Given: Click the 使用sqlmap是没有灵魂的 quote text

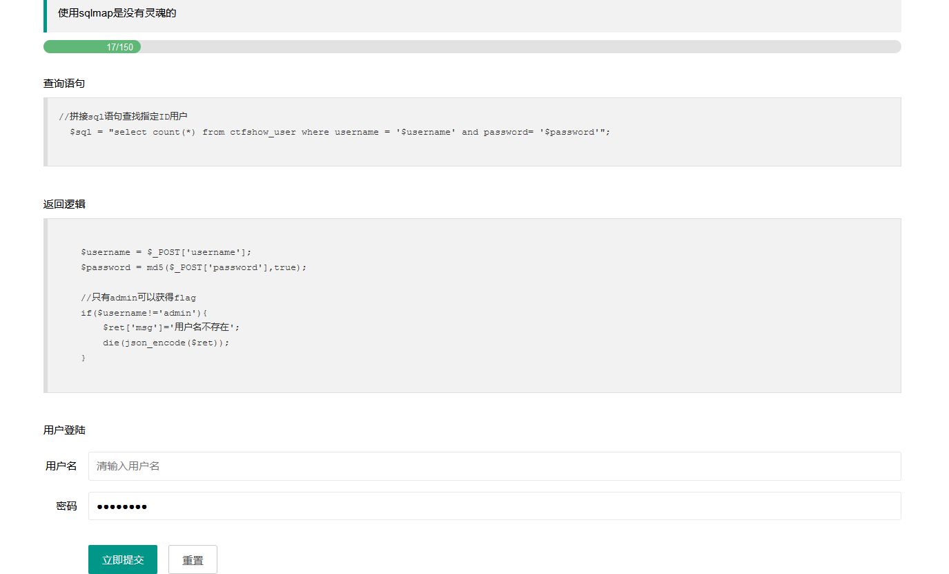Looking at the screenshot, I should (x=117, y=12).
